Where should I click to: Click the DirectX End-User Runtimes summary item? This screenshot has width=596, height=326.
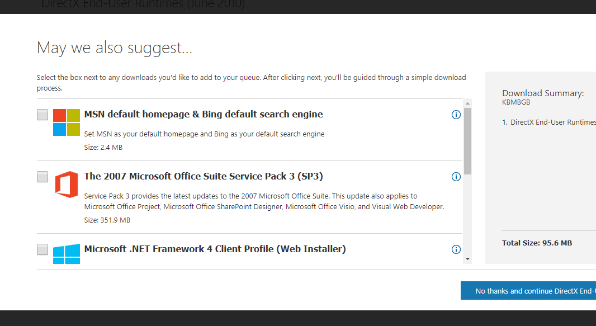click(549, 122)
